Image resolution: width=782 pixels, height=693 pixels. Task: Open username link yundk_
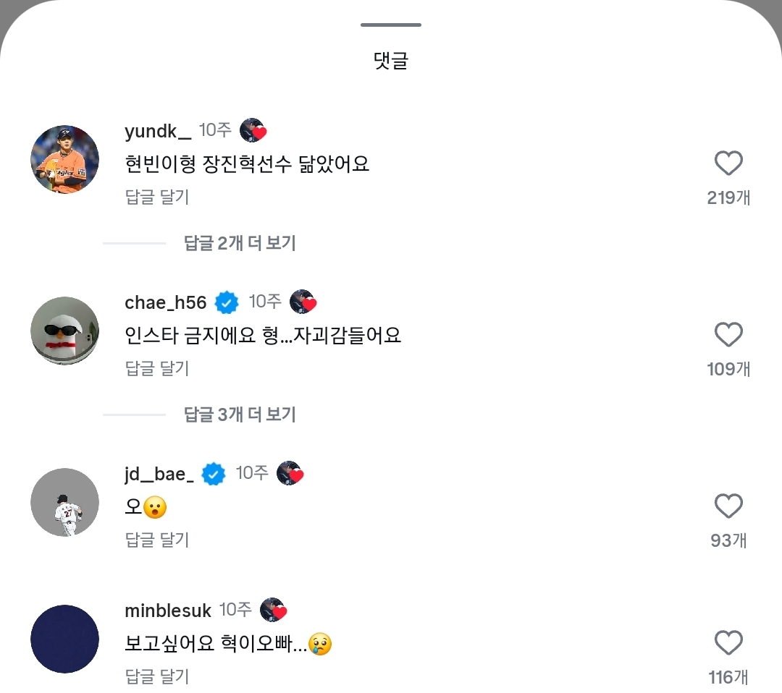(158, 131)
